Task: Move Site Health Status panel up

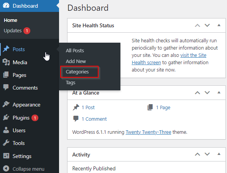Action: pos(197,25)
